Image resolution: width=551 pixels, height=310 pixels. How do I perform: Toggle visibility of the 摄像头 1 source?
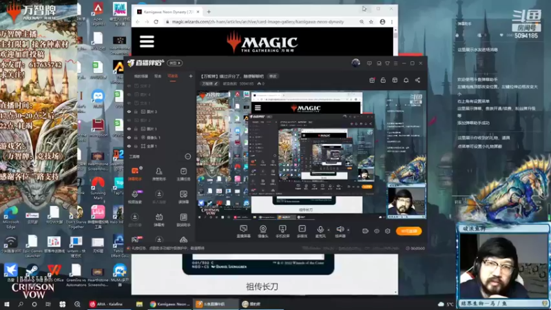click(x=129, y=137)
